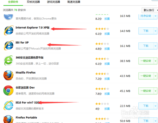Open the 默认排行 sort dropdown
Screen dimensions: 158x123
point(150,10)
